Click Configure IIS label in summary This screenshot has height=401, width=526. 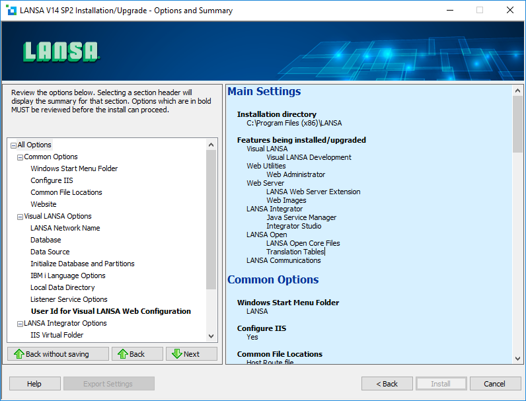262,328
